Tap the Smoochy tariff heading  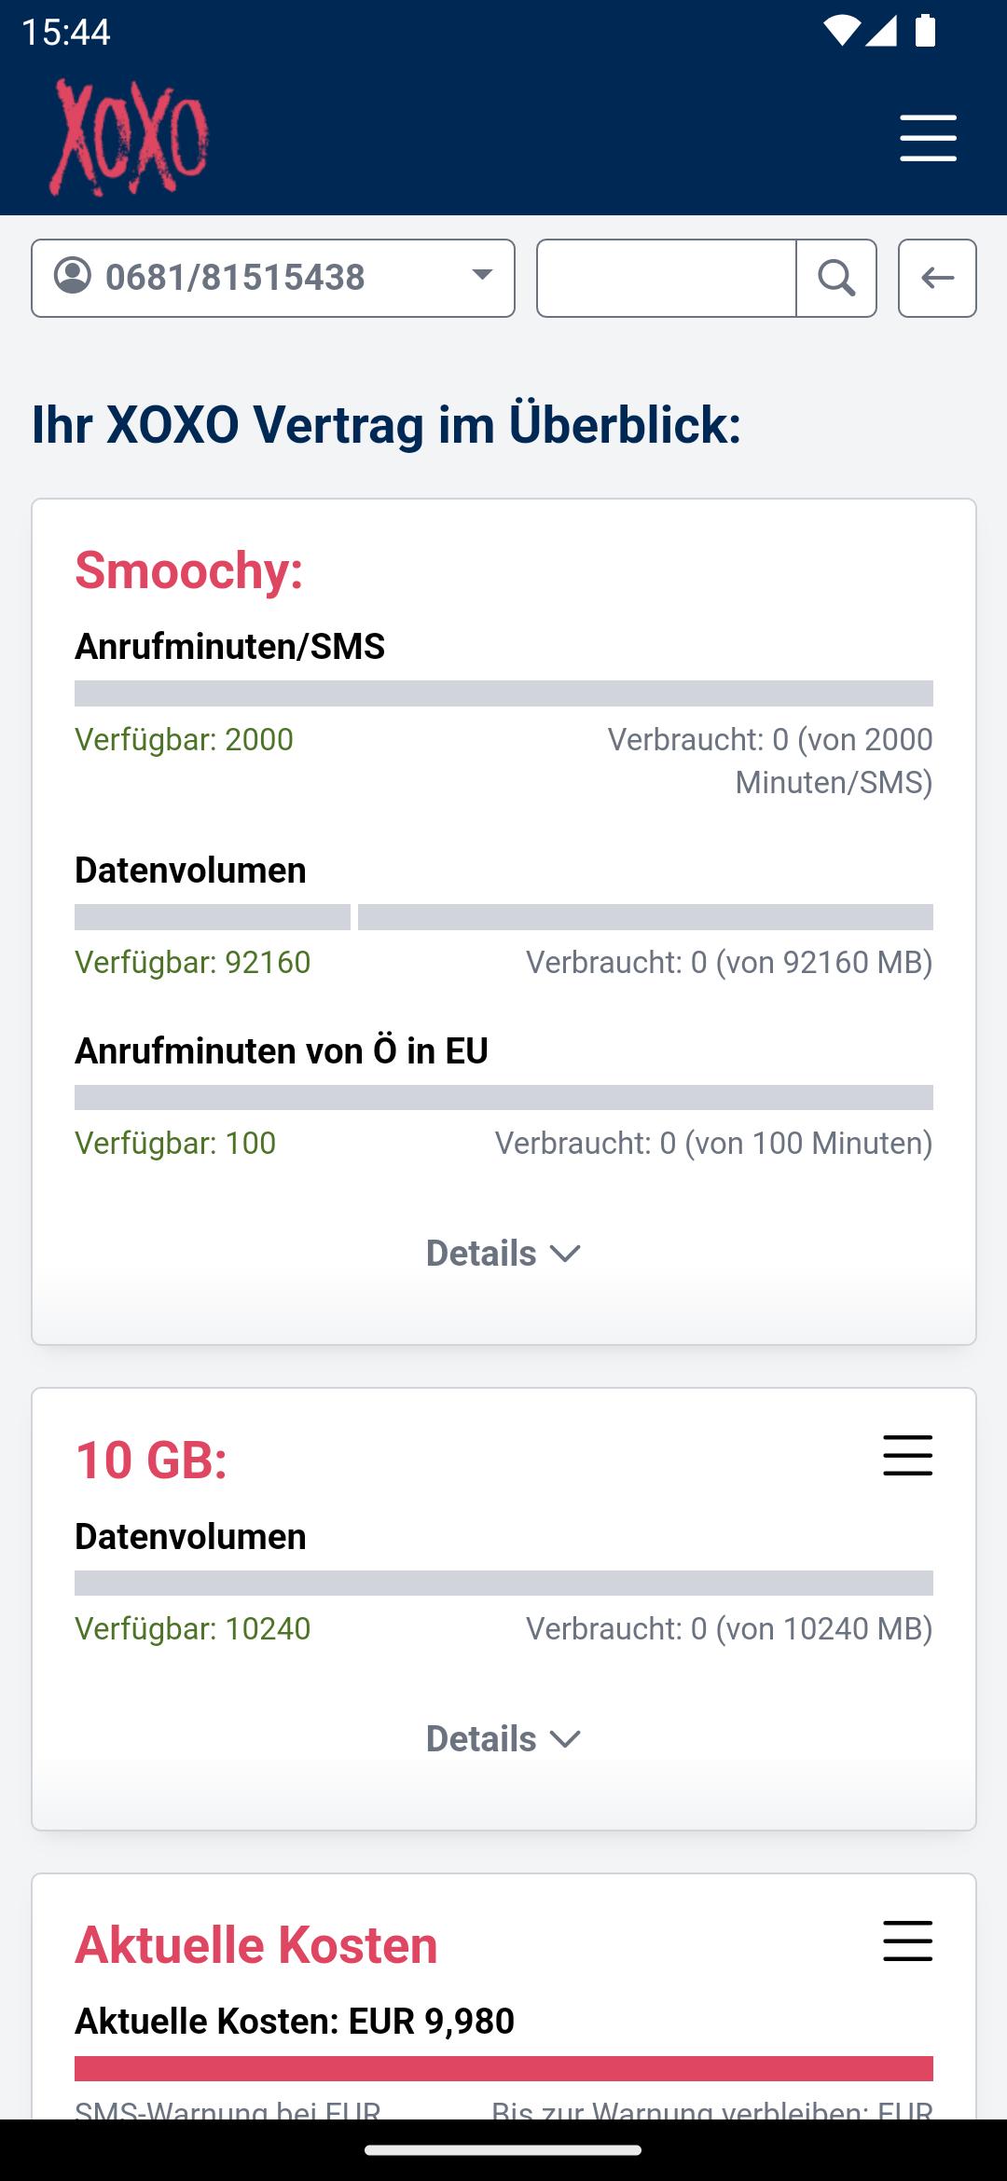tap(189, 570)
